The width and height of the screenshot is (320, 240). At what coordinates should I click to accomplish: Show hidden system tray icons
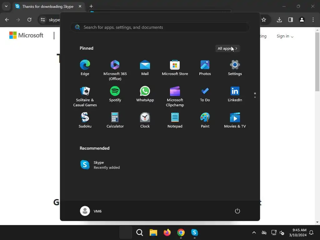[x=254, y=232]
